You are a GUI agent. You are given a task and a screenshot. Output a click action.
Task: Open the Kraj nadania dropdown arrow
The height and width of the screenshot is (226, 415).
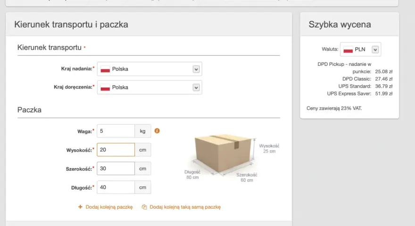[196, 69]
